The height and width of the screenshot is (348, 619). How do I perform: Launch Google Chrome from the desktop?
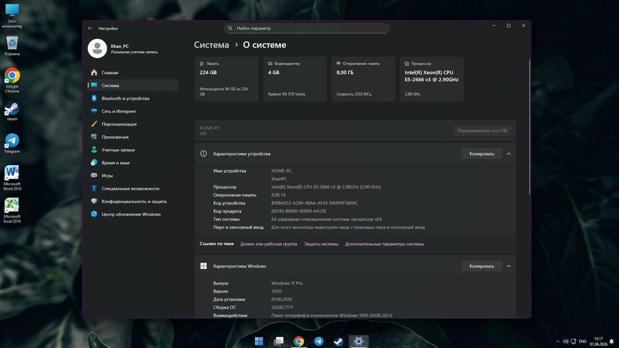pos(12,80)
